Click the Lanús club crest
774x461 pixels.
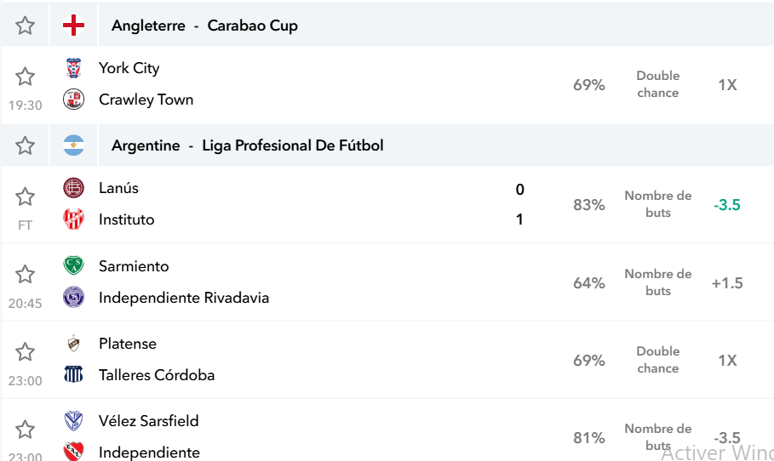click(x=73, y=188)
